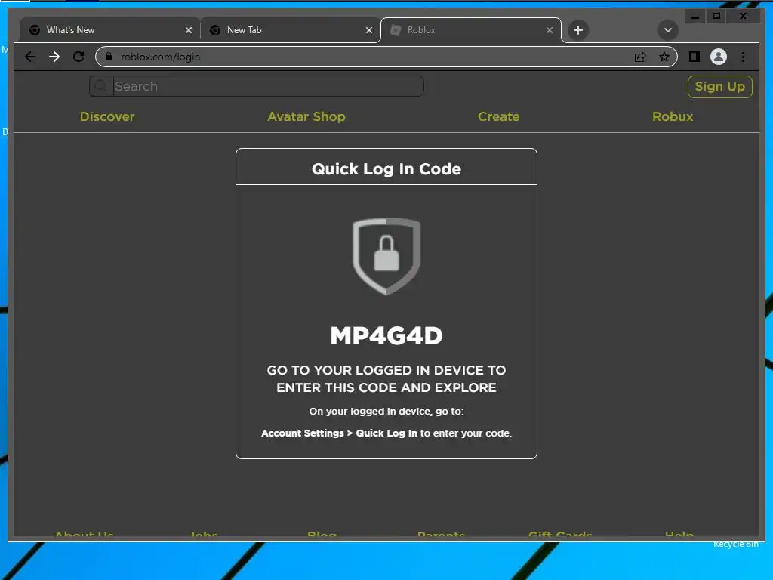Open the browser side panel icon

(x=694, y=57)
